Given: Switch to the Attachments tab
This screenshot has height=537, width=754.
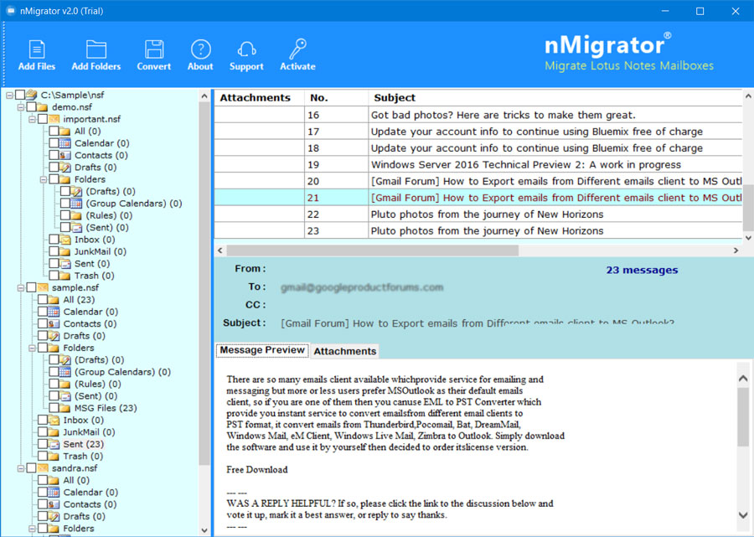Looking at the screenshot, I should (x=345, y=351).
